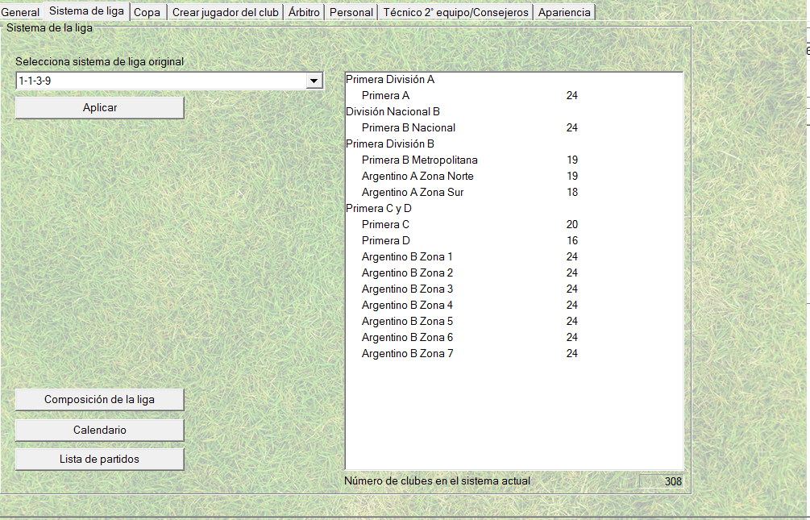Switch to the Apariencia tab
The width and height of the screenshot is (810, 520).
click(x=564, y=12)
